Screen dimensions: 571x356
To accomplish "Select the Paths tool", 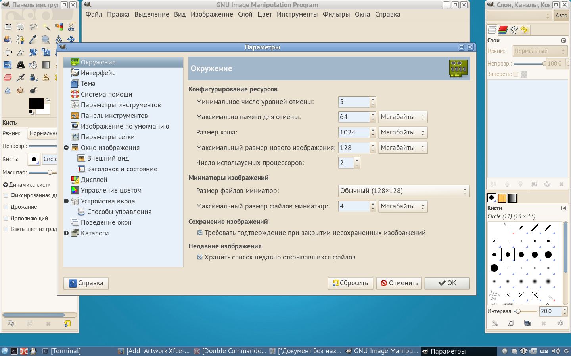I will coord(21,40).
